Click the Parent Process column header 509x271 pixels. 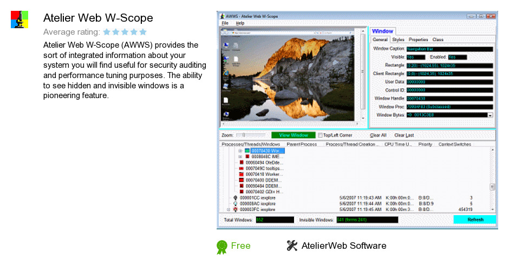click(302, 144)
